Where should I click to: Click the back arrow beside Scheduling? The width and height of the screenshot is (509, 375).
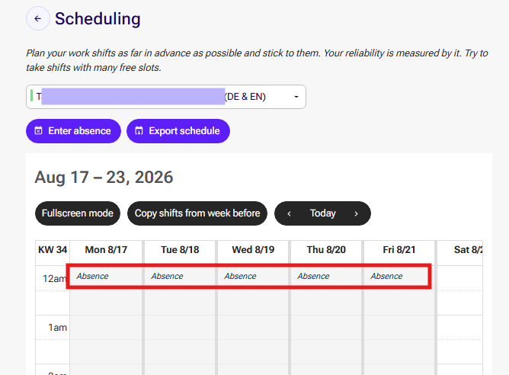(x=38, y=18)
